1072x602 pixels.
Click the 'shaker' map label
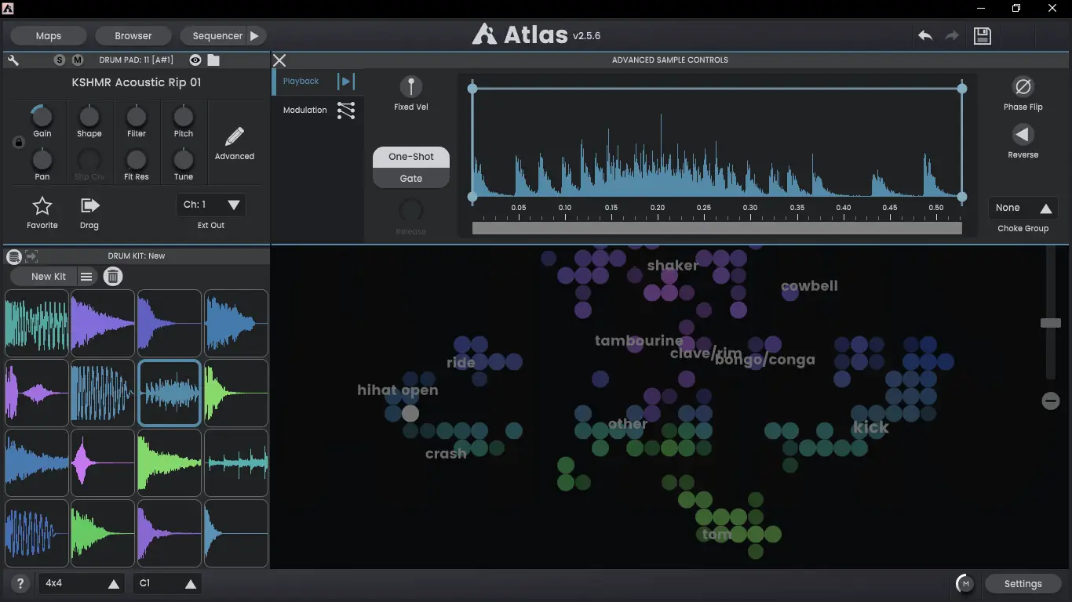coord(673,266)
